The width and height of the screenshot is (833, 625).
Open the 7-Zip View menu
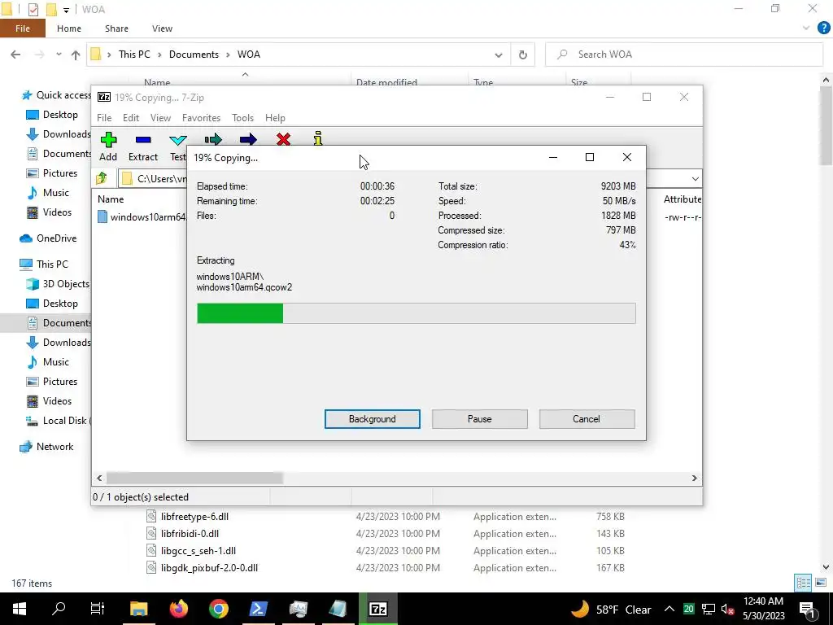(160, 117)
